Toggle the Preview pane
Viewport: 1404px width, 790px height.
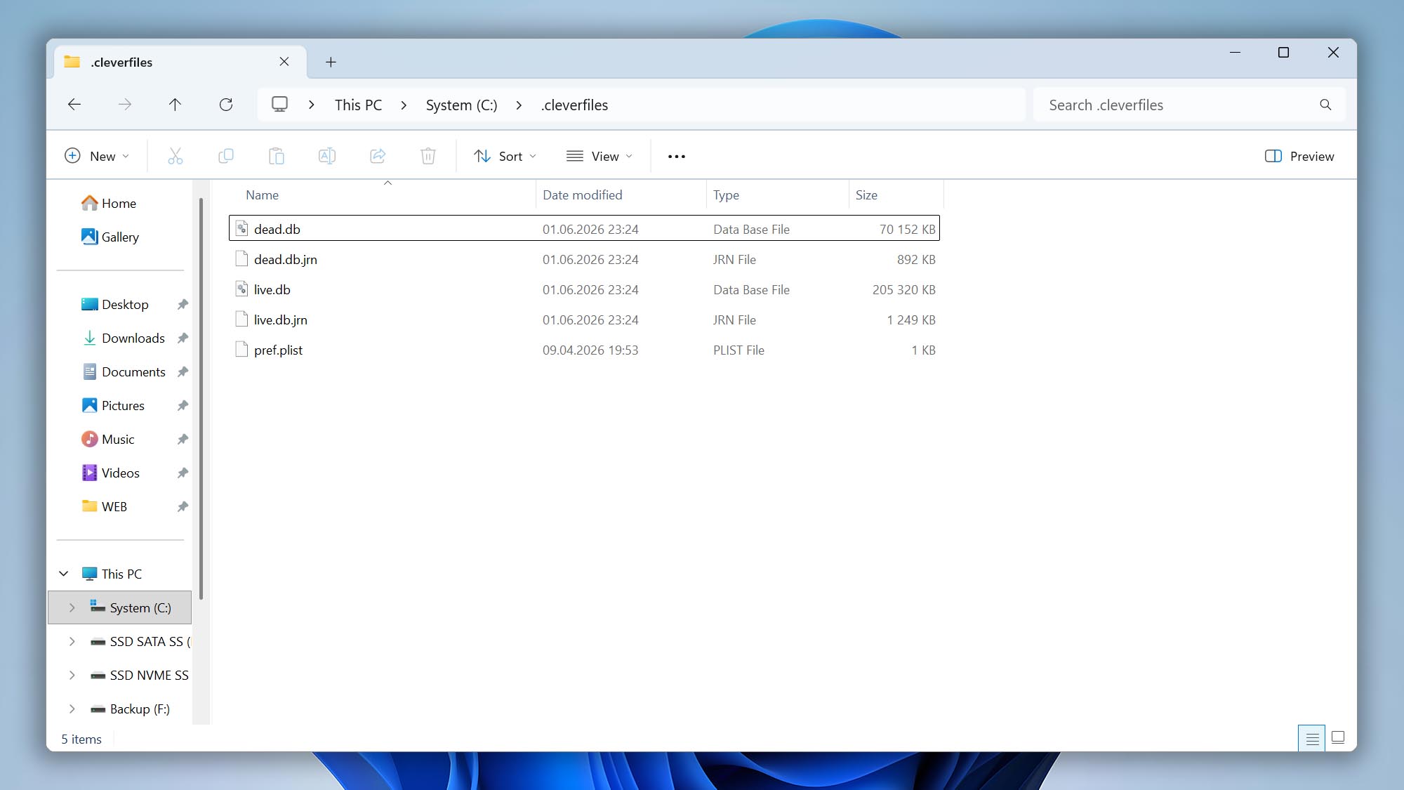[1299, 156]
